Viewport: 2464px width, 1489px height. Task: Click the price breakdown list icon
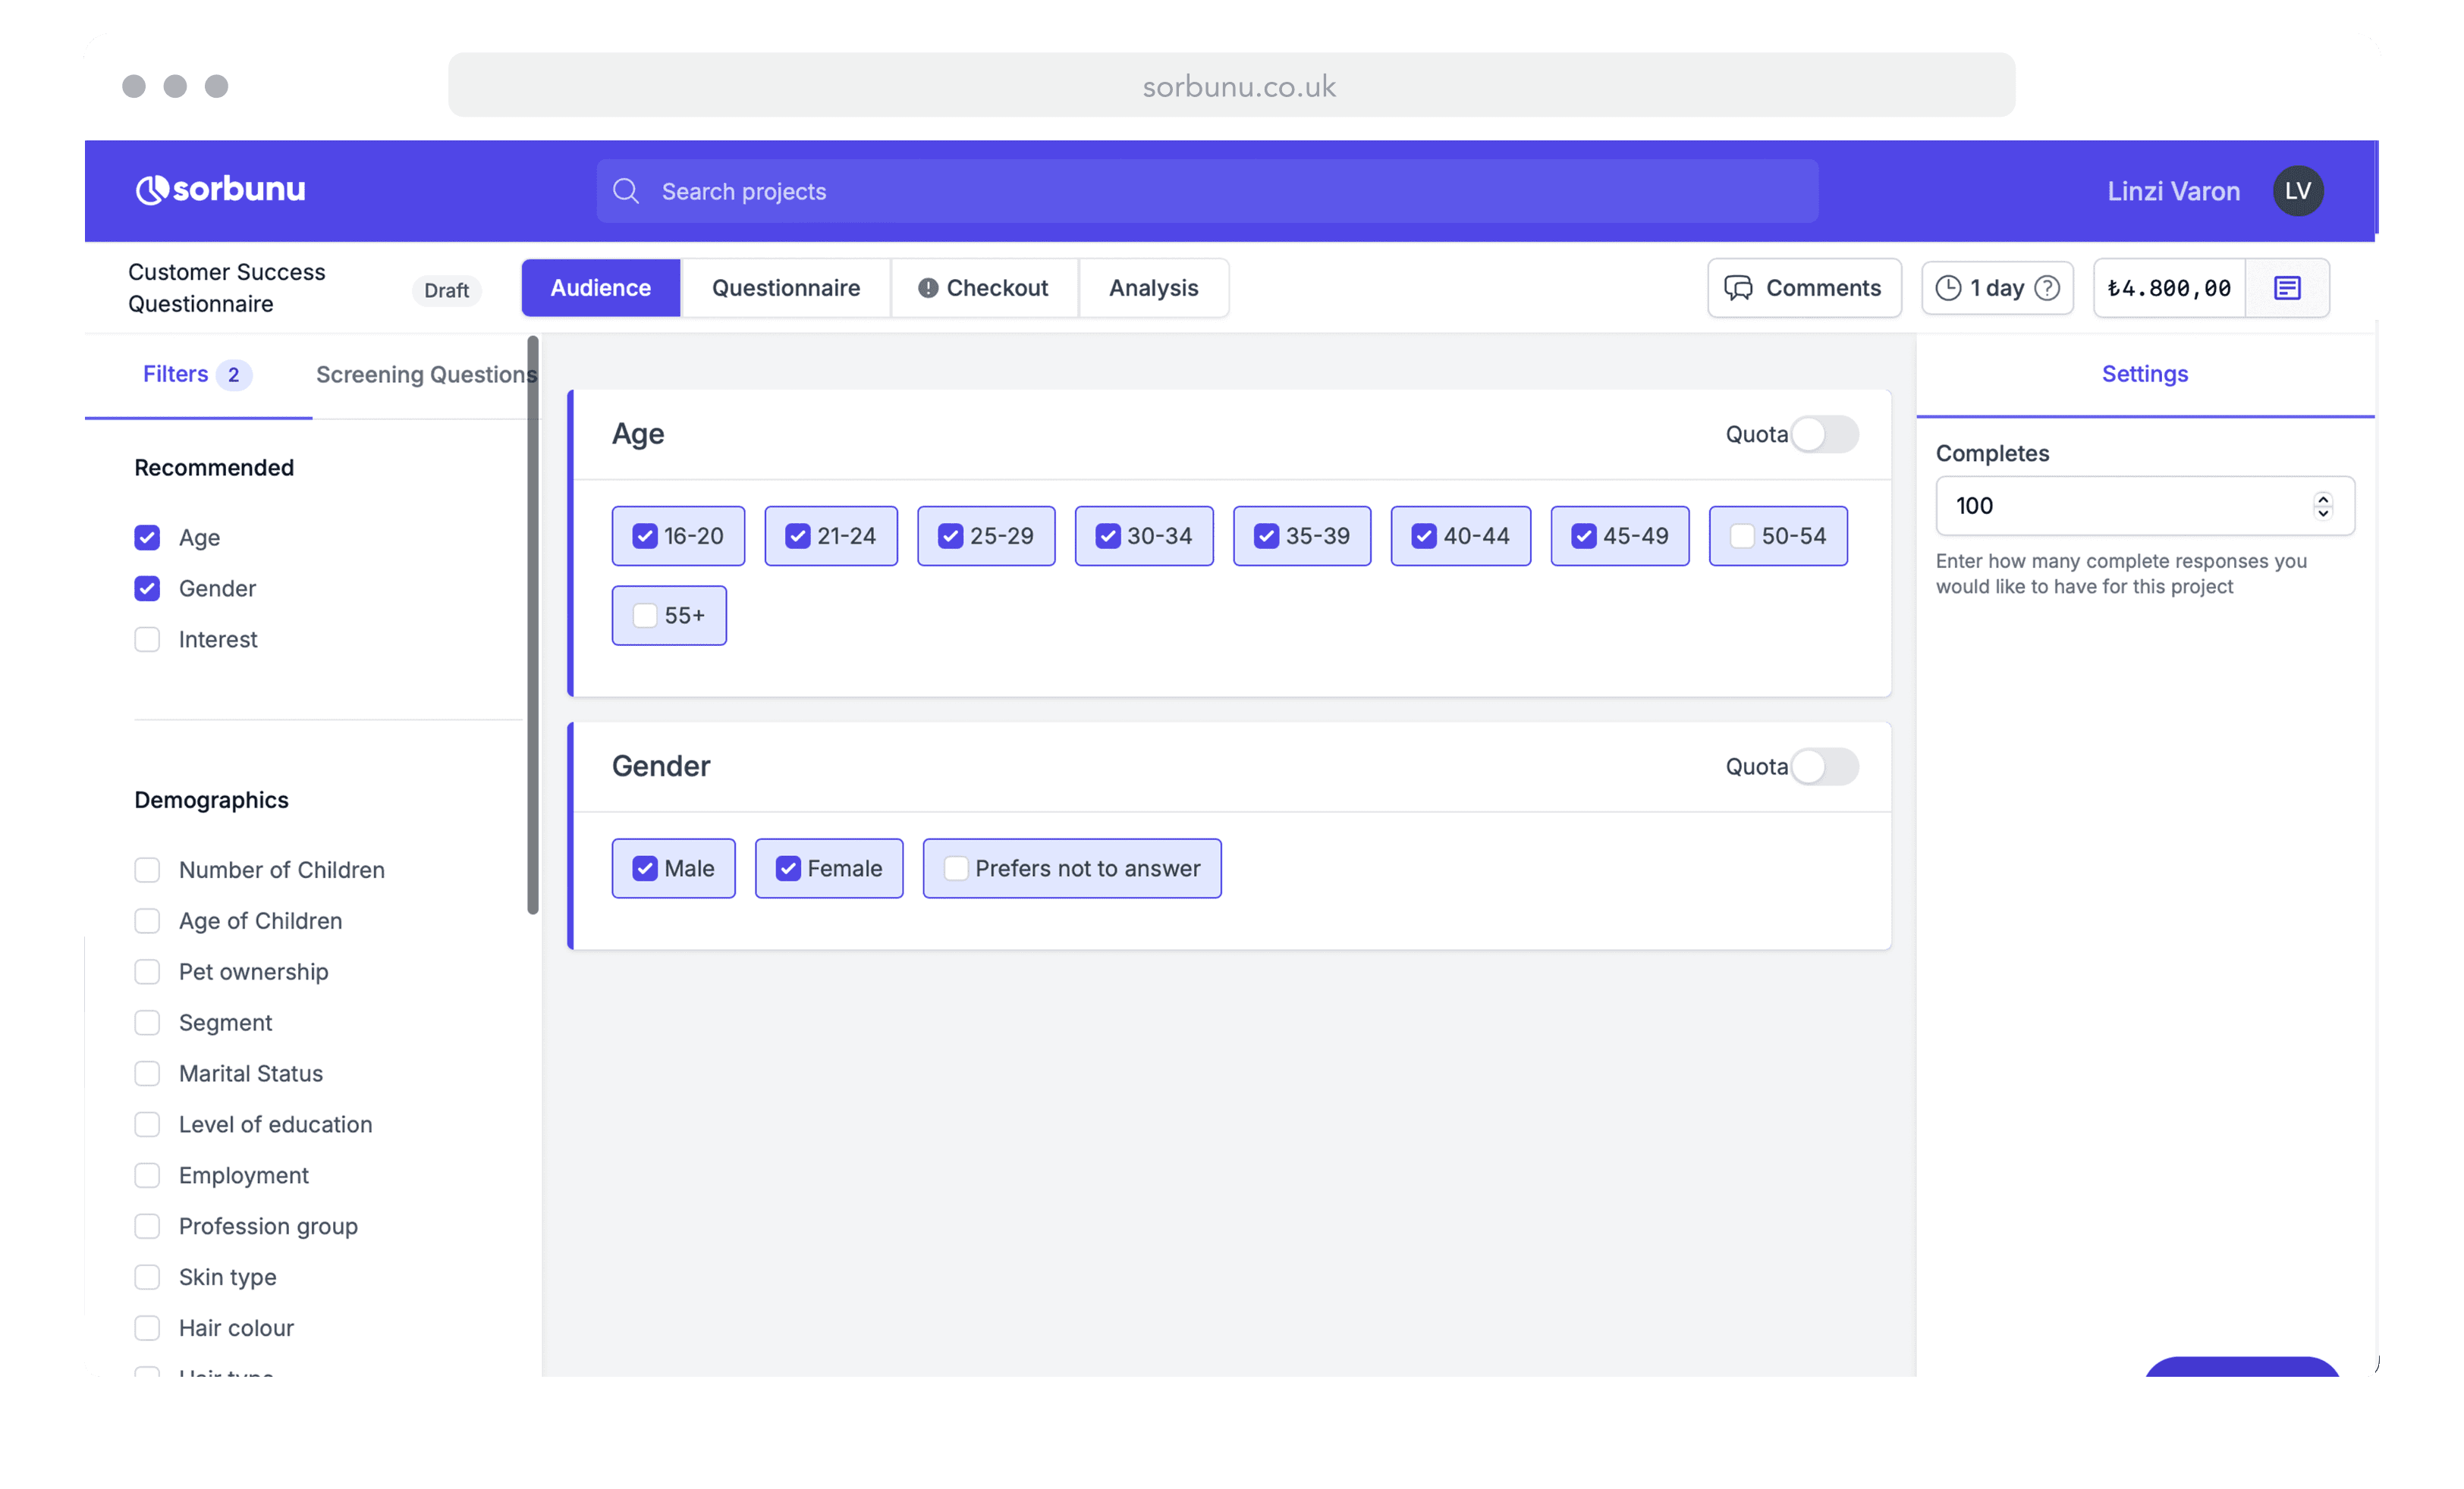(2286, 288)
